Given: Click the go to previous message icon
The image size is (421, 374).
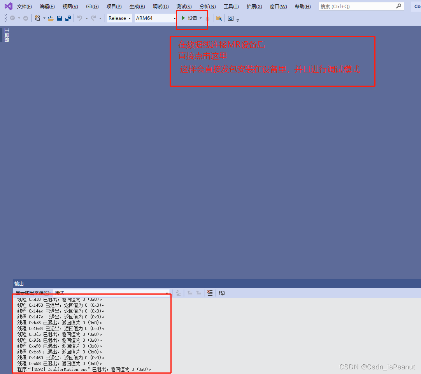Looking at the screenshot, I should (190, 293).
